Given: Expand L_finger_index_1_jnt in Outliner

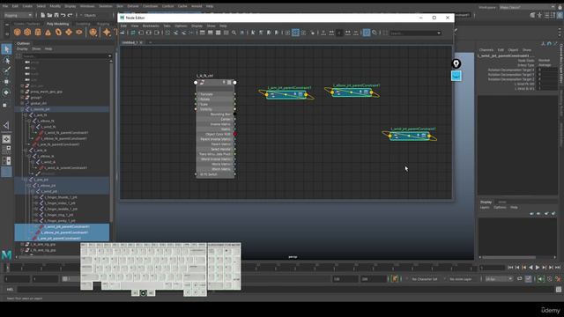Looking at the screenshot, I should pyautogui.click(x=36, y=203).
